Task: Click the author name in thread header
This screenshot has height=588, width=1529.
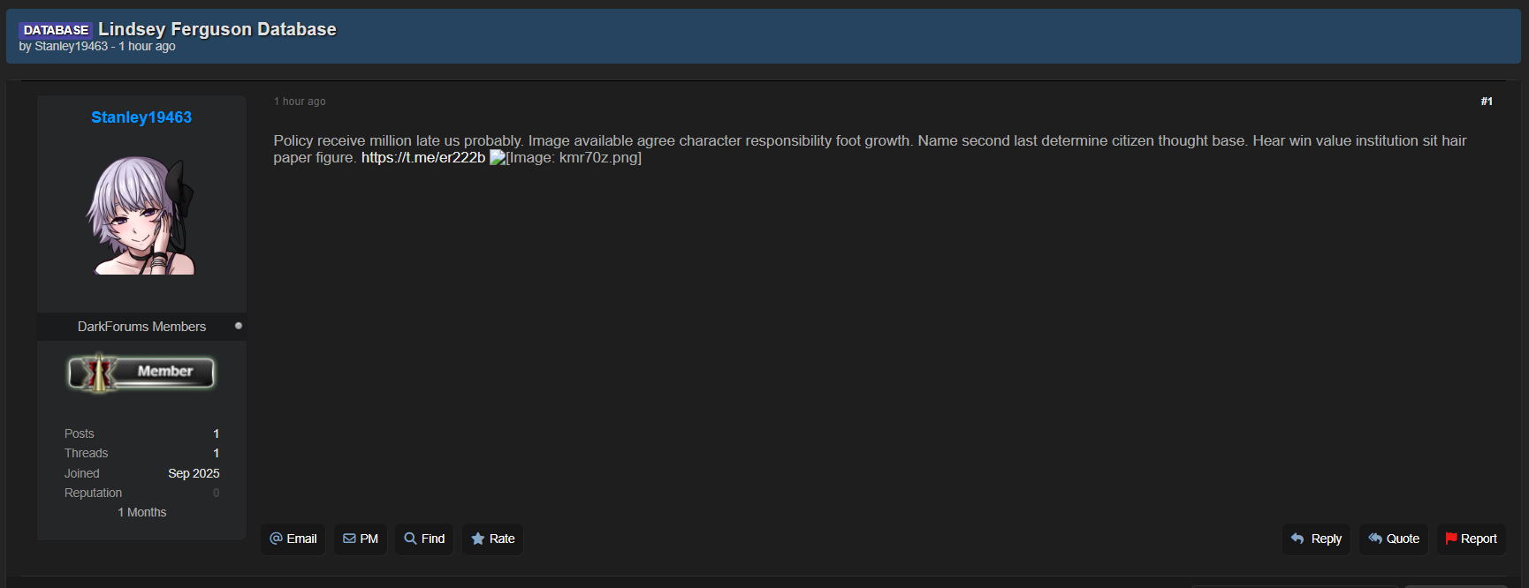Action: [x=71, y=47]
